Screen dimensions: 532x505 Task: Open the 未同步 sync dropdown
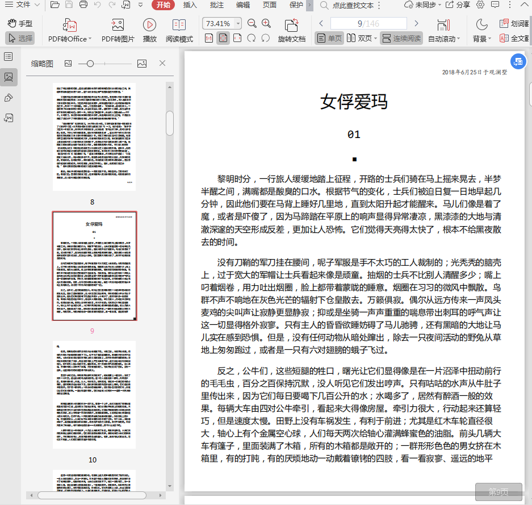click(423, 5)
